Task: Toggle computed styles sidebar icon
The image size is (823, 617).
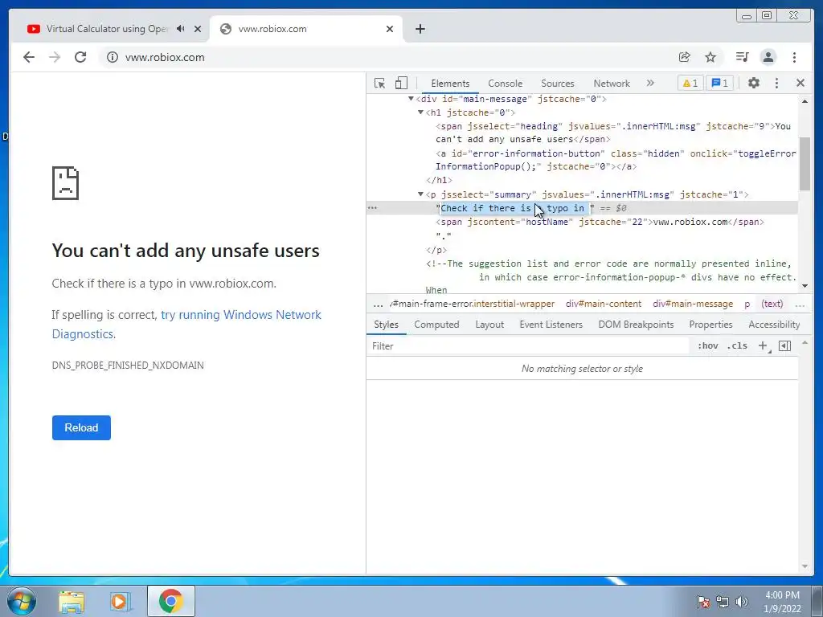Action: [x=784, y=345]
